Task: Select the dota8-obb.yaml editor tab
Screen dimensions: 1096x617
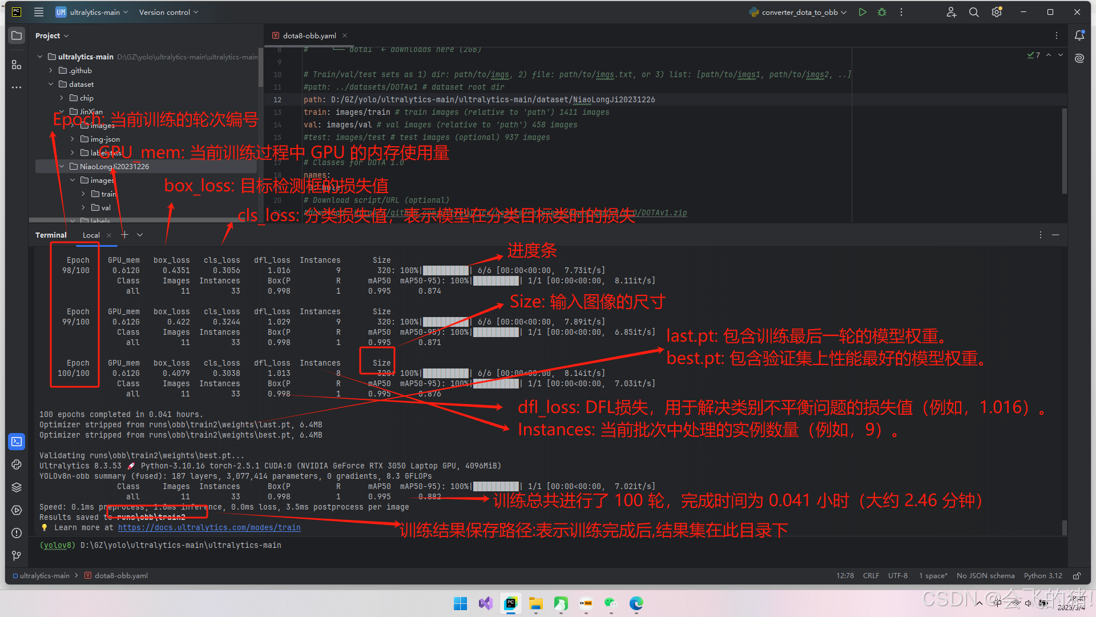Action: point(309,35)
